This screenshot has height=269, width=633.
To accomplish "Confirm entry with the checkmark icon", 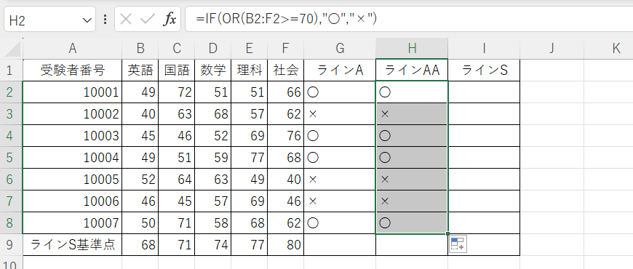I will click(148, 20).
